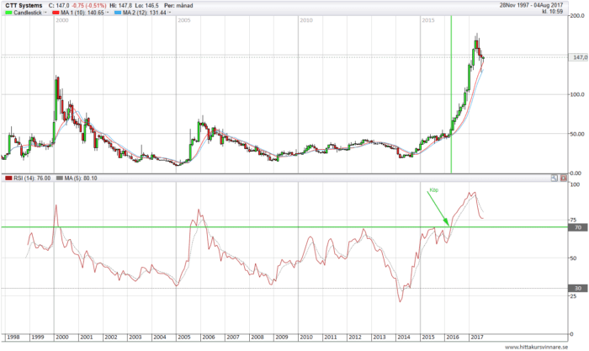Image resolution: width=589 pixels, height=351 pixels.
Task: Click the 50.00 price axis label
Action: click(577, 134)
